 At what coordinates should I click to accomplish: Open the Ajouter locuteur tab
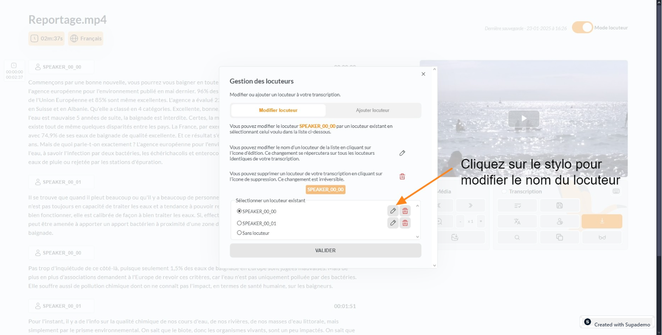tap(373, 110)
